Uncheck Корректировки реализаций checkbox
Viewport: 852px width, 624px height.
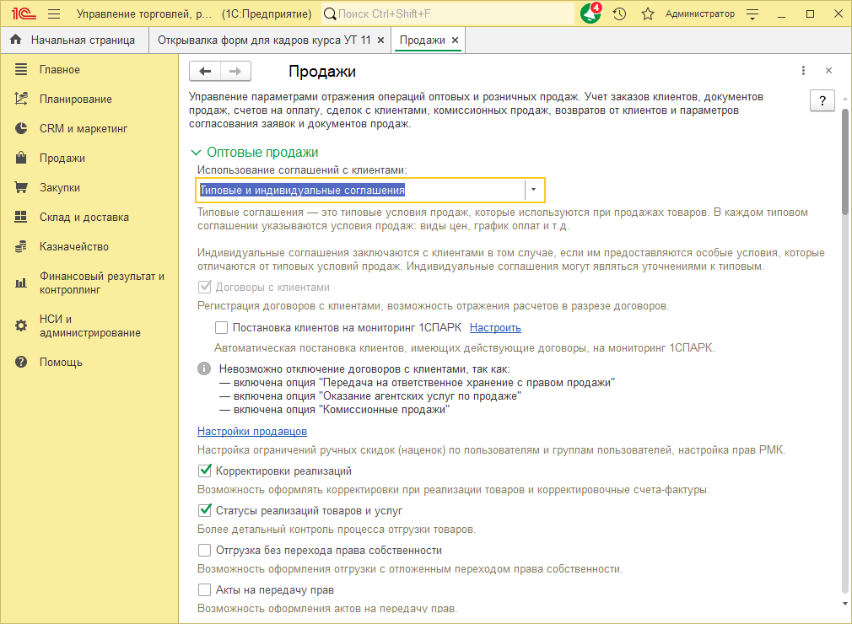pyautogui.click(x=205, y=471)
